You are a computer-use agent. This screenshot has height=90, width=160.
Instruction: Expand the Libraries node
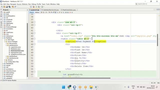[x=5, y=60]
